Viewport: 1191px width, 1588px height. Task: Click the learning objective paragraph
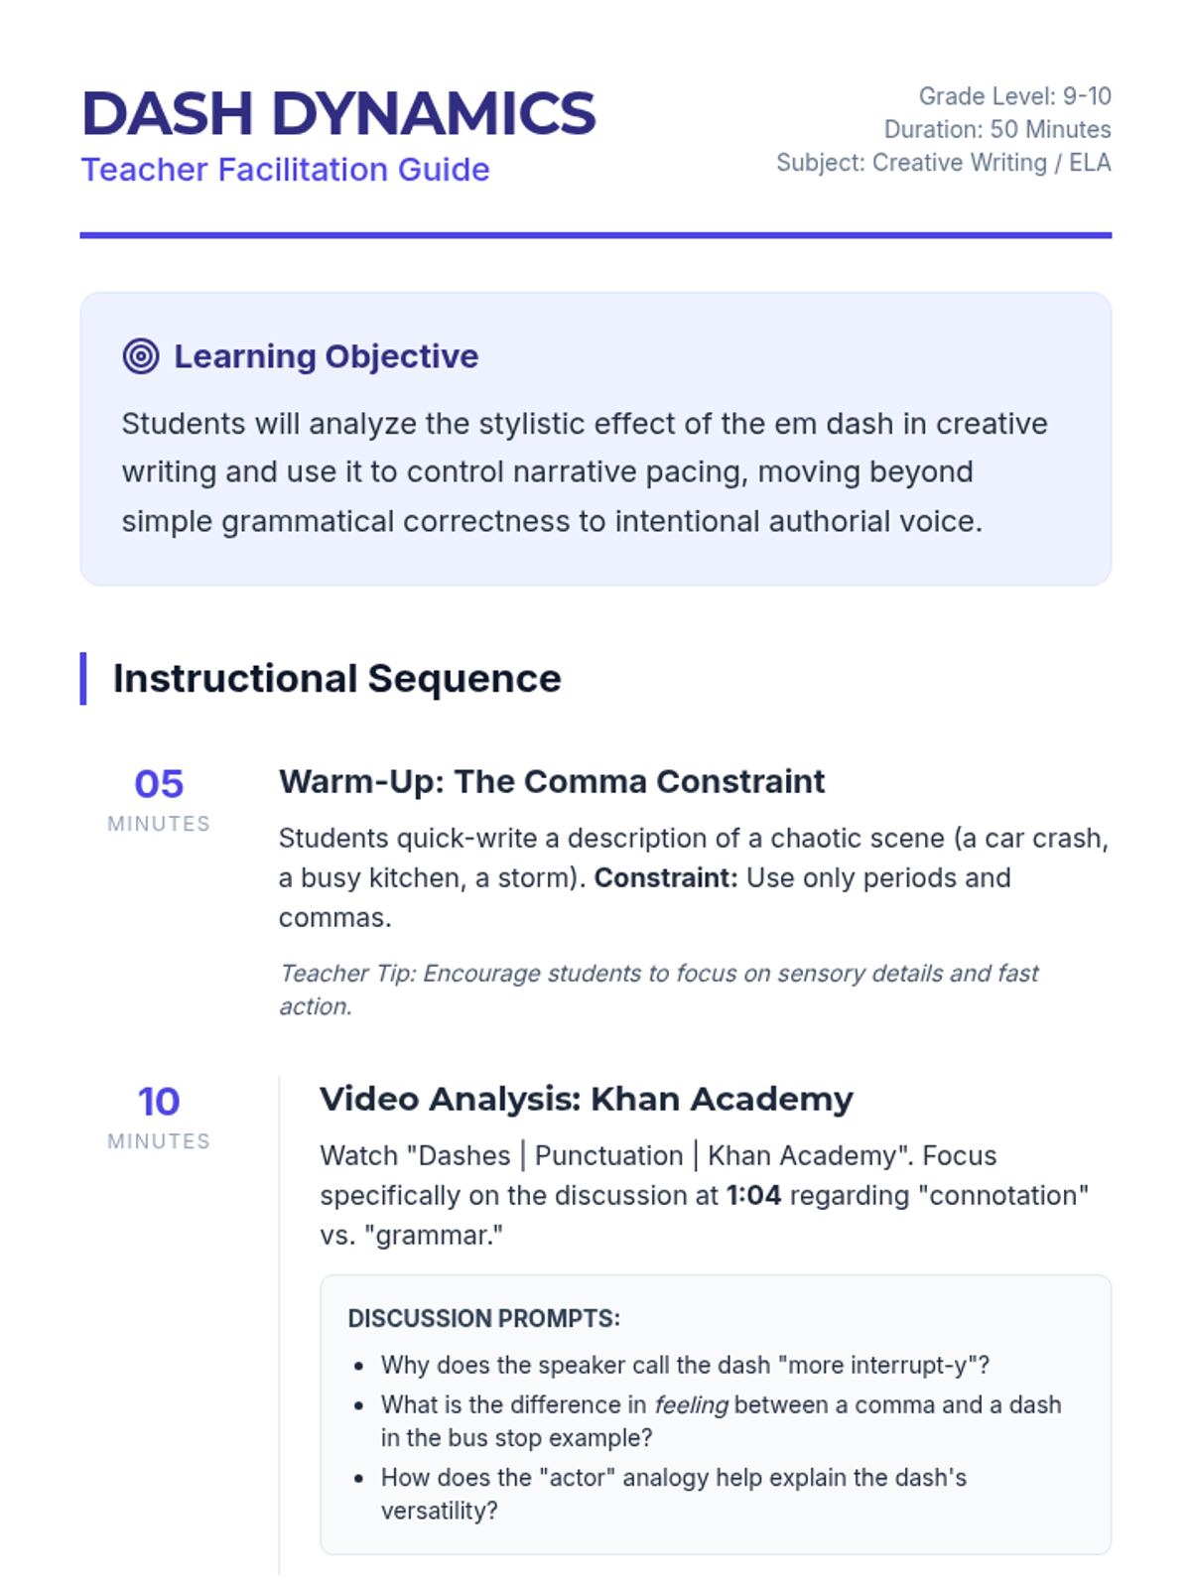pos(585,472)
